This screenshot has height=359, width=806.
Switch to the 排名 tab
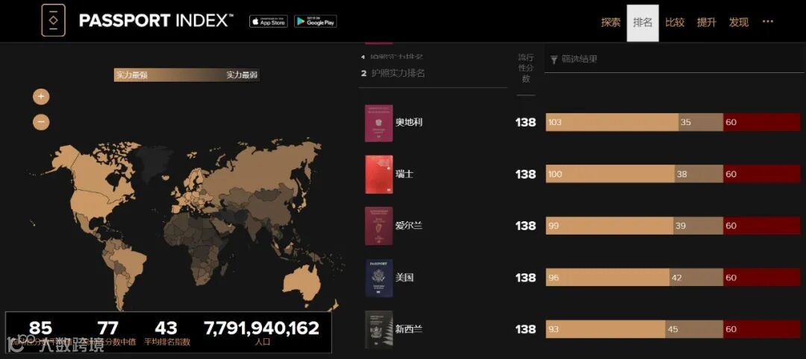(643, 22)
